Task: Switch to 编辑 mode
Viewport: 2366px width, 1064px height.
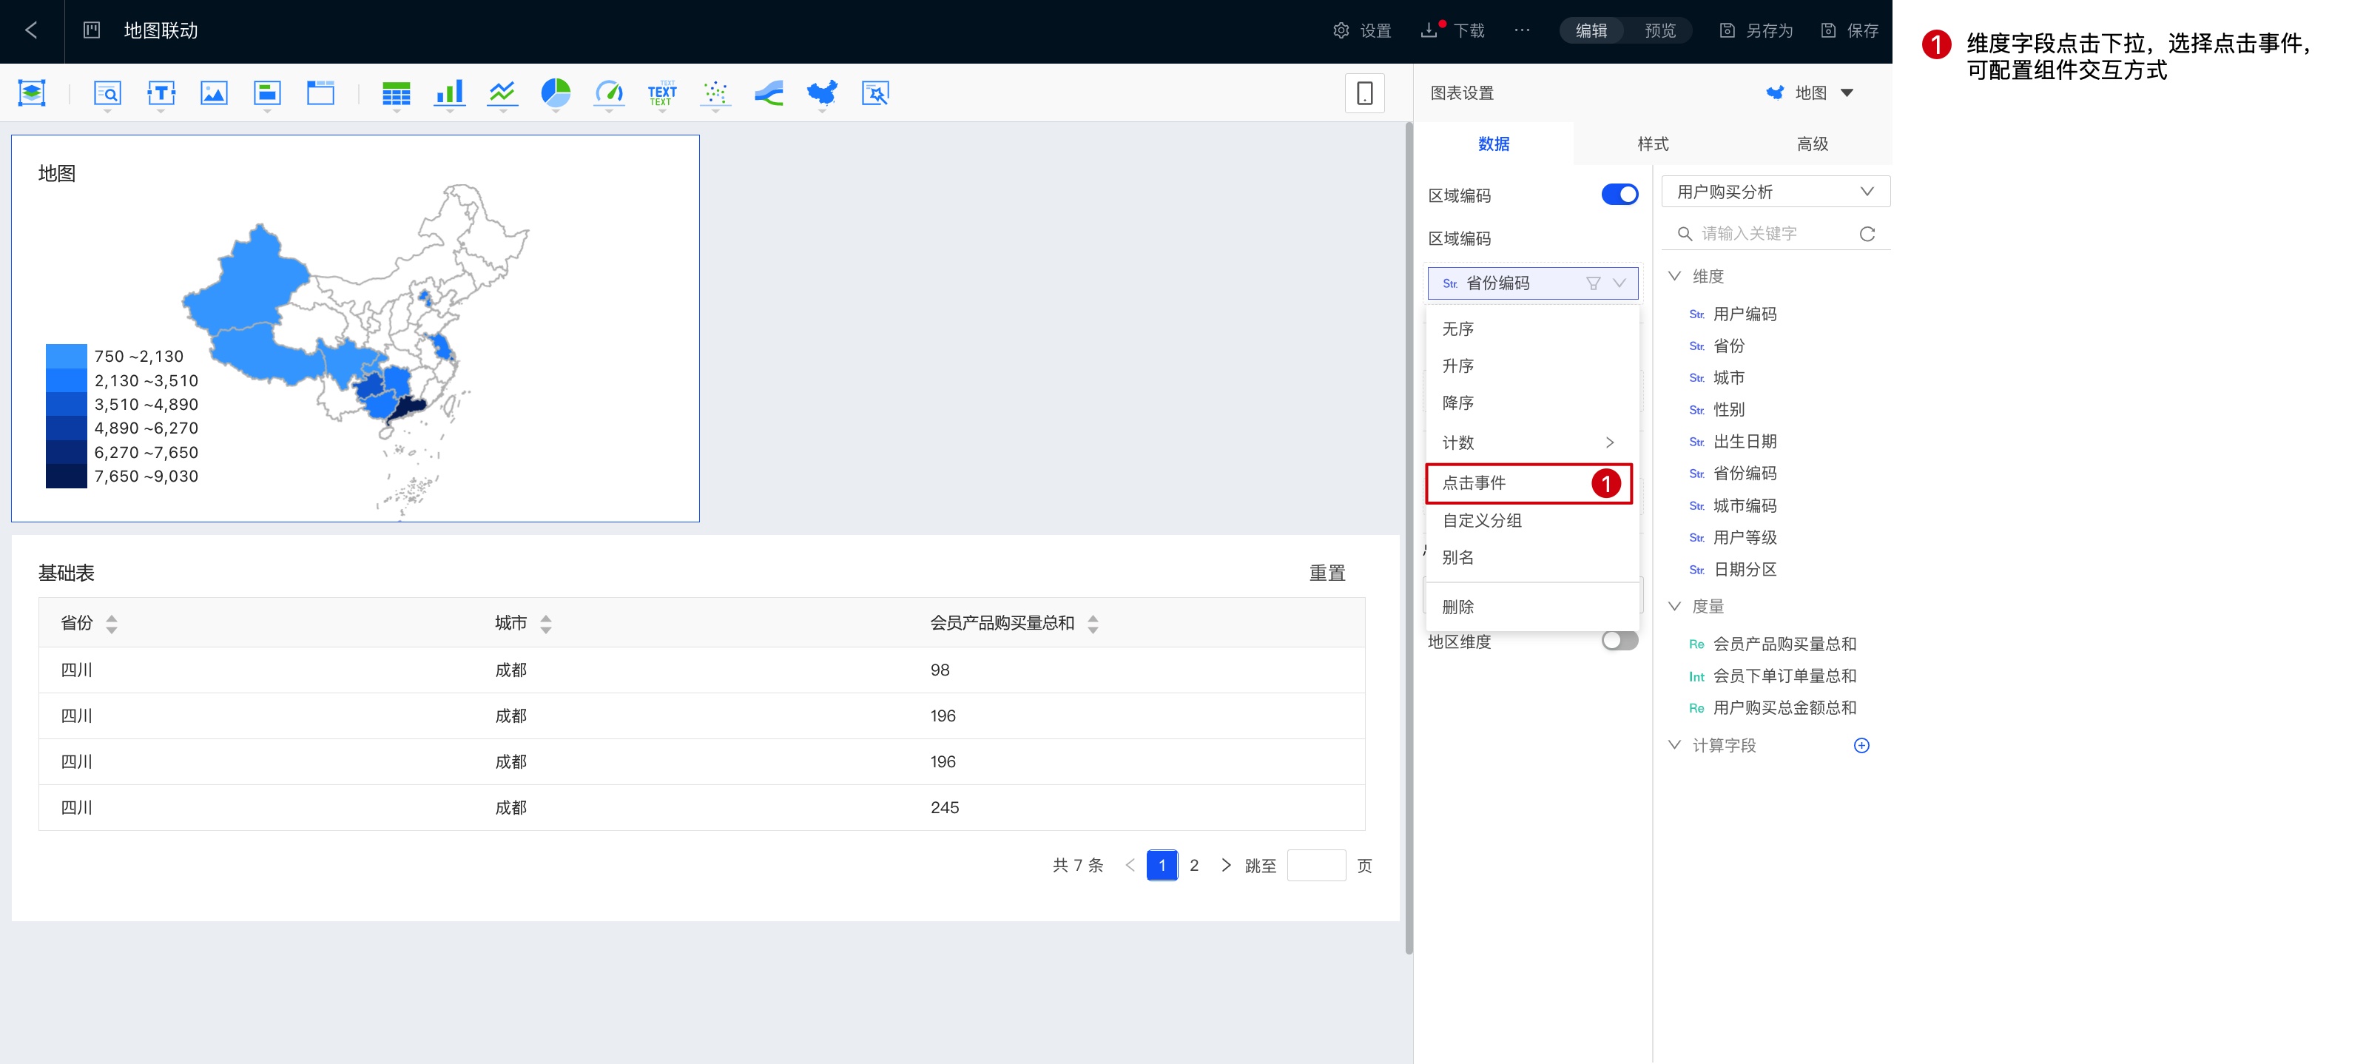Action: (1591, 30)
